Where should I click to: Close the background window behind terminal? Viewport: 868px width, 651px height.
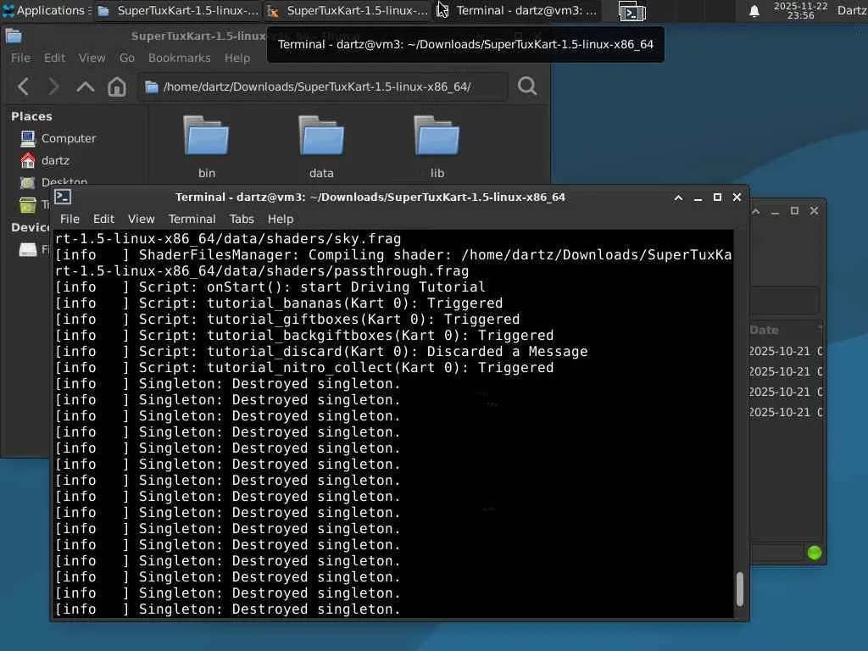[x=814, y=211]
